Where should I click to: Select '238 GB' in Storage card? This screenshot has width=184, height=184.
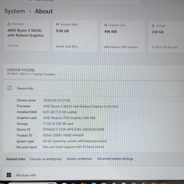click(157, 32)
